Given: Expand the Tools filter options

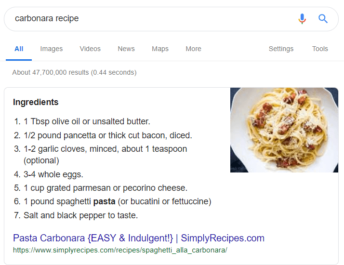Looking at the screenshot, I should click(320, 49).
